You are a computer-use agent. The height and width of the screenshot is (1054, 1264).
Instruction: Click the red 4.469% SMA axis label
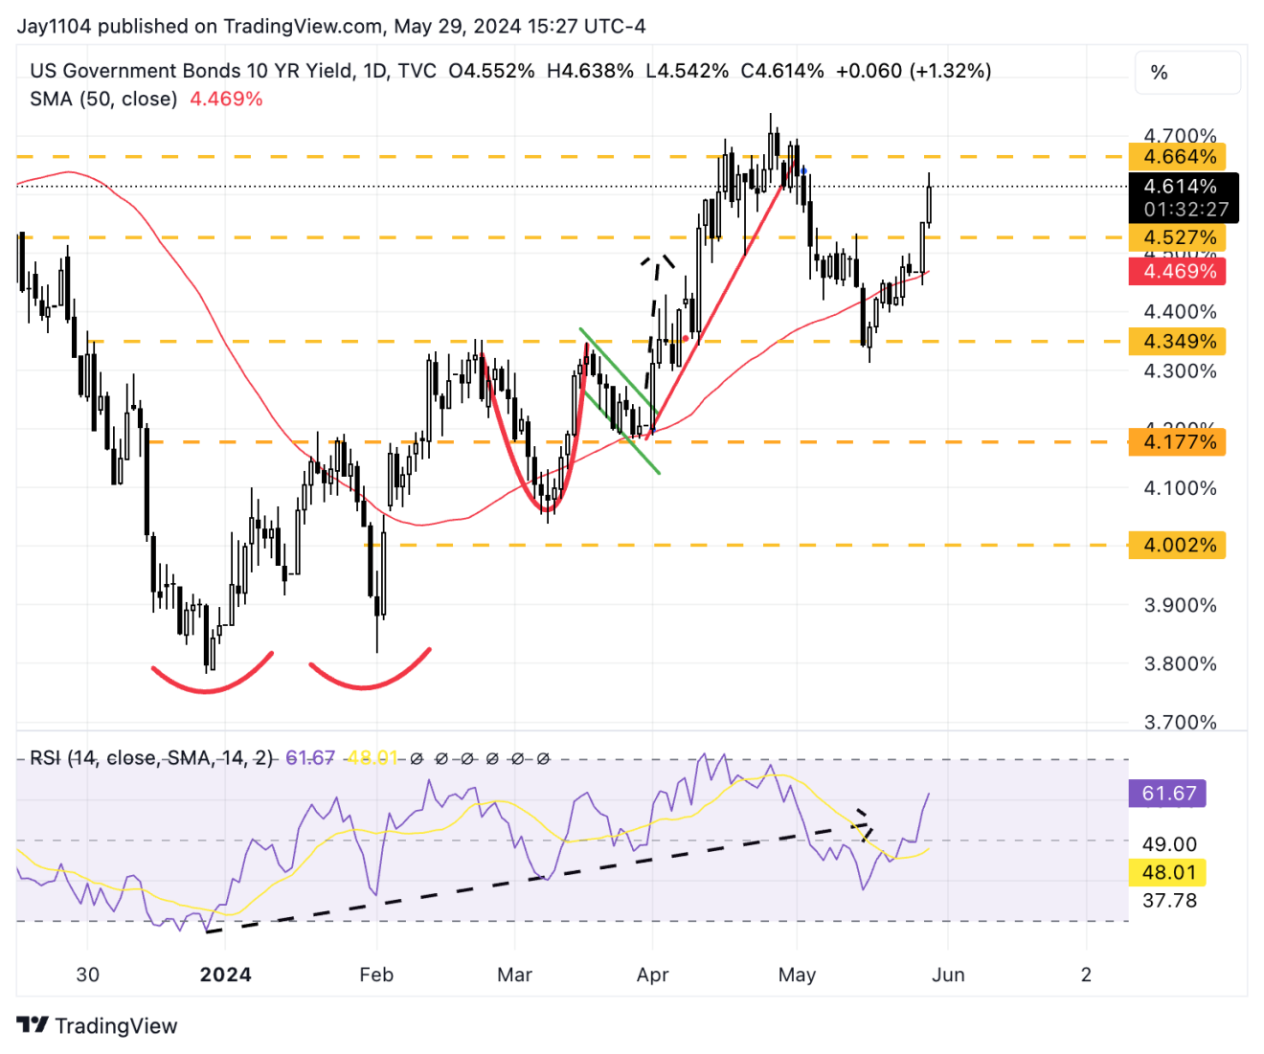point(1178,271)
